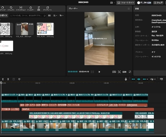This screenshot has width=166, height=137.
Task: Select the hallway video thumbnail 01:20
Action: (25, 29)
